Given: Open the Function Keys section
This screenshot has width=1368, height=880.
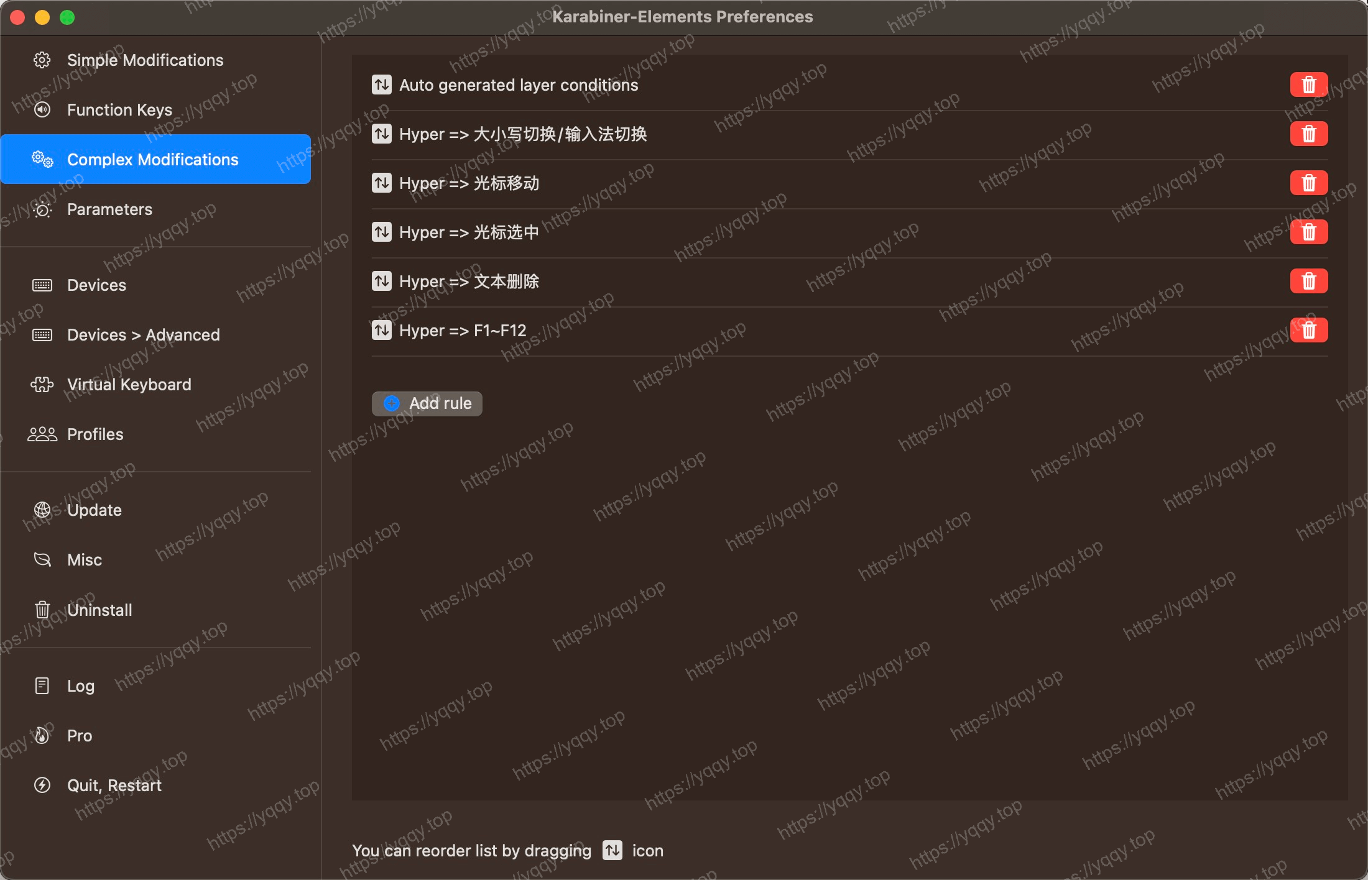Looking at the screenshot, I should [156, 110].
